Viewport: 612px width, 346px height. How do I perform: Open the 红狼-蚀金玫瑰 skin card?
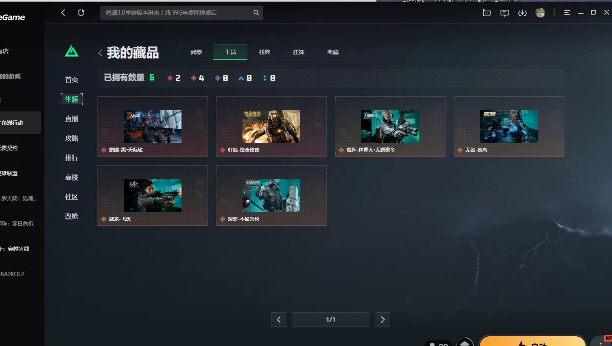pyautogui.click(x=271, y=126)
